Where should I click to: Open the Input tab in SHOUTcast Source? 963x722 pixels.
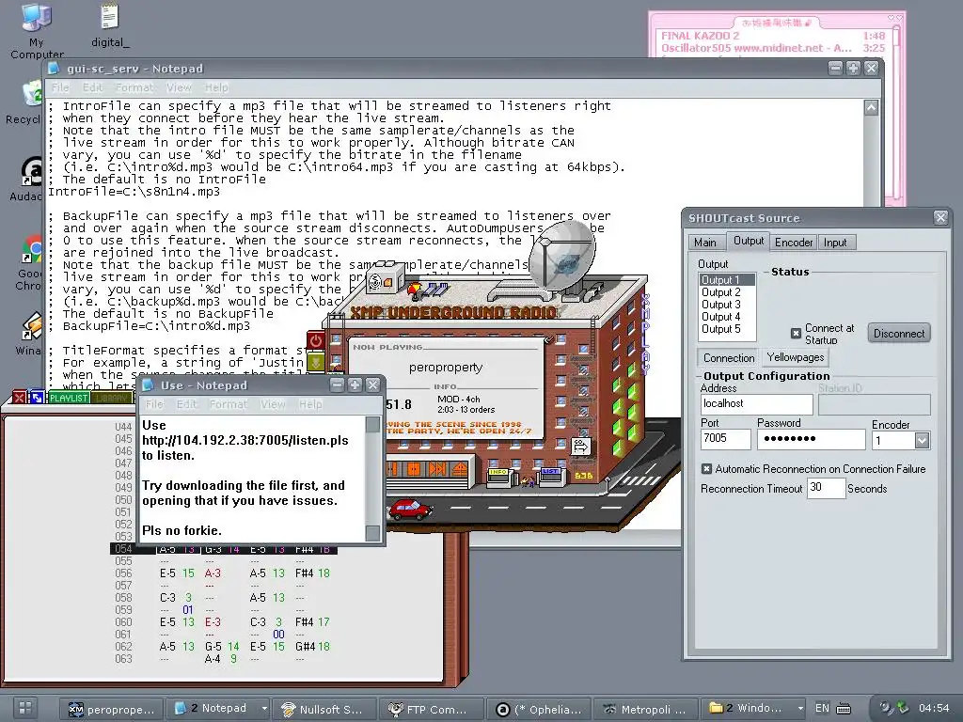(835, 243)
